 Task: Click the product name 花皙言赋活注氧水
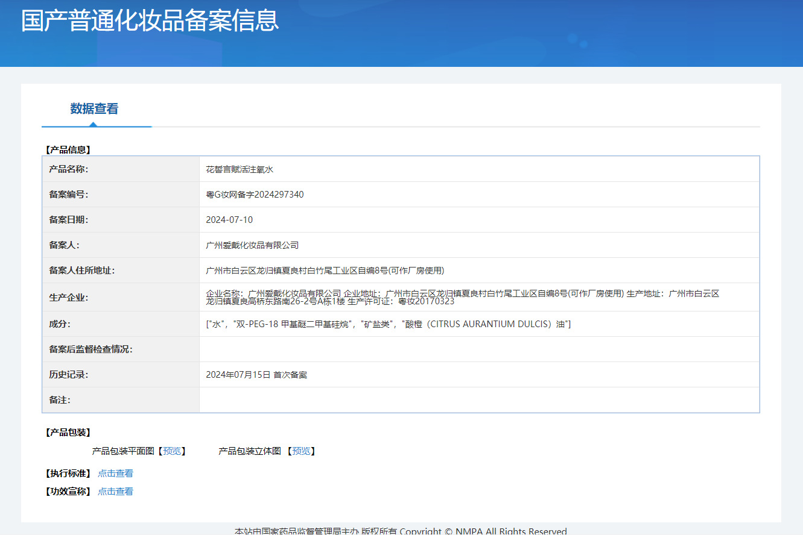pyautogui.click(x=240, y=170)
